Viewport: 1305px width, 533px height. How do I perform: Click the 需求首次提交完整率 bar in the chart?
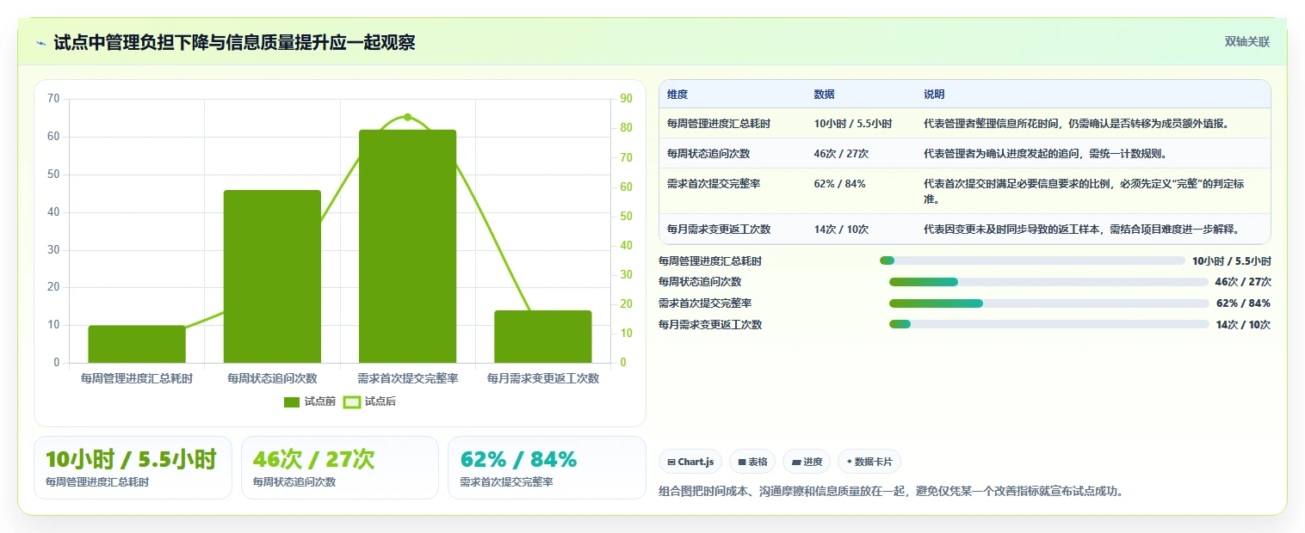(407, 246)
